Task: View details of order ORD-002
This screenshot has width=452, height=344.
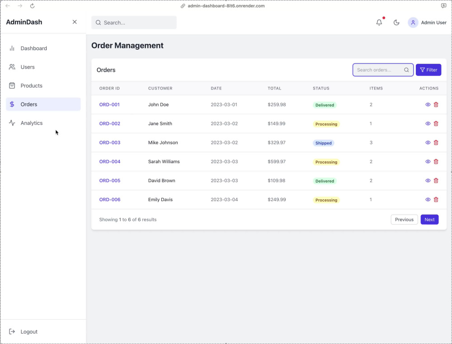Action: tap(428, 124)
